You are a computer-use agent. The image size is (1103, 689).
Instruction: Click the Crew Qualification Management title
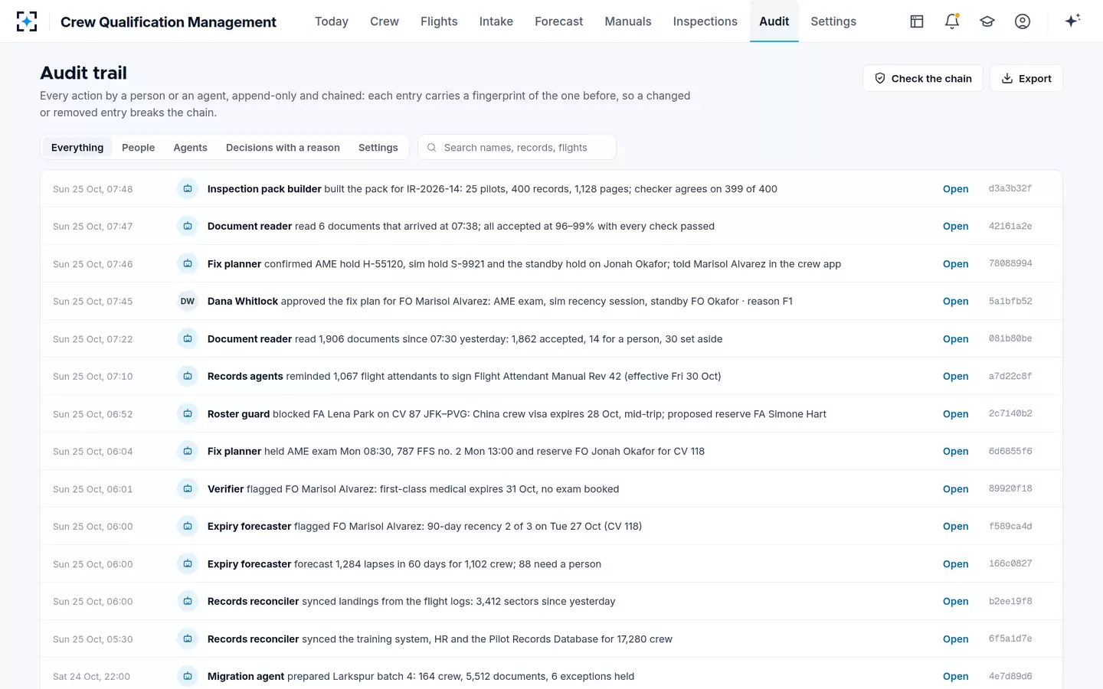[x=169, y=21]
